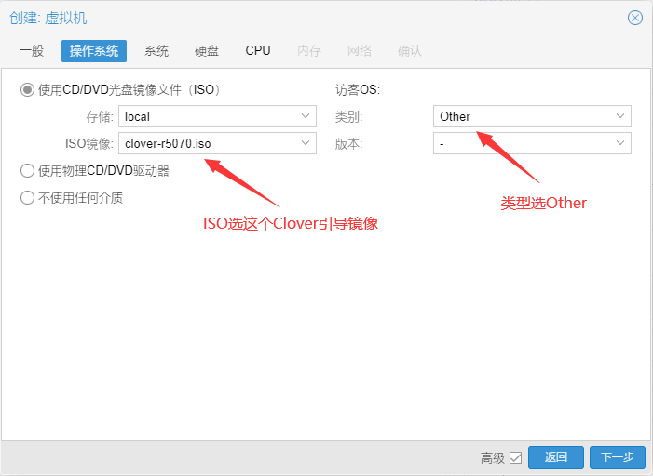Select 使用CD/DVD光盘镜像文件 (ISO) radio option
The height and width of the screenshot is (476, 653).
click(27, 90)
